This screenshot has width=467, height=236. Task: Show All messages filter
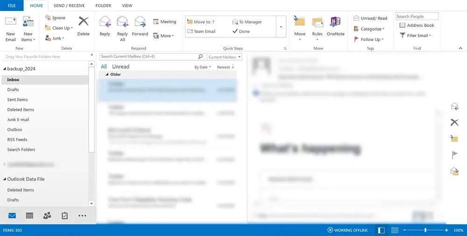[104, 66]
